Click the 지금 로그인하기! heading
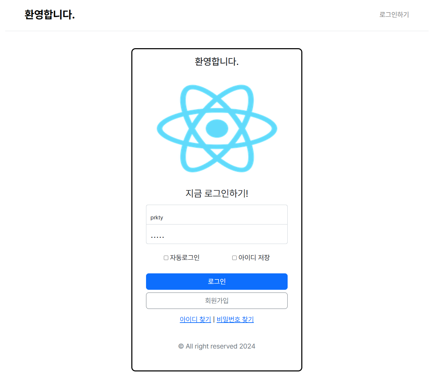 pos(217,193)
